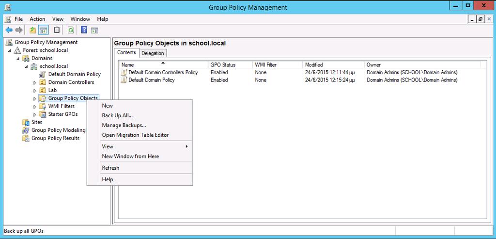Click the clipboard Properties toolbar icon
The height and width of the screenshot is (239, 496).
(x=57, y=30)
